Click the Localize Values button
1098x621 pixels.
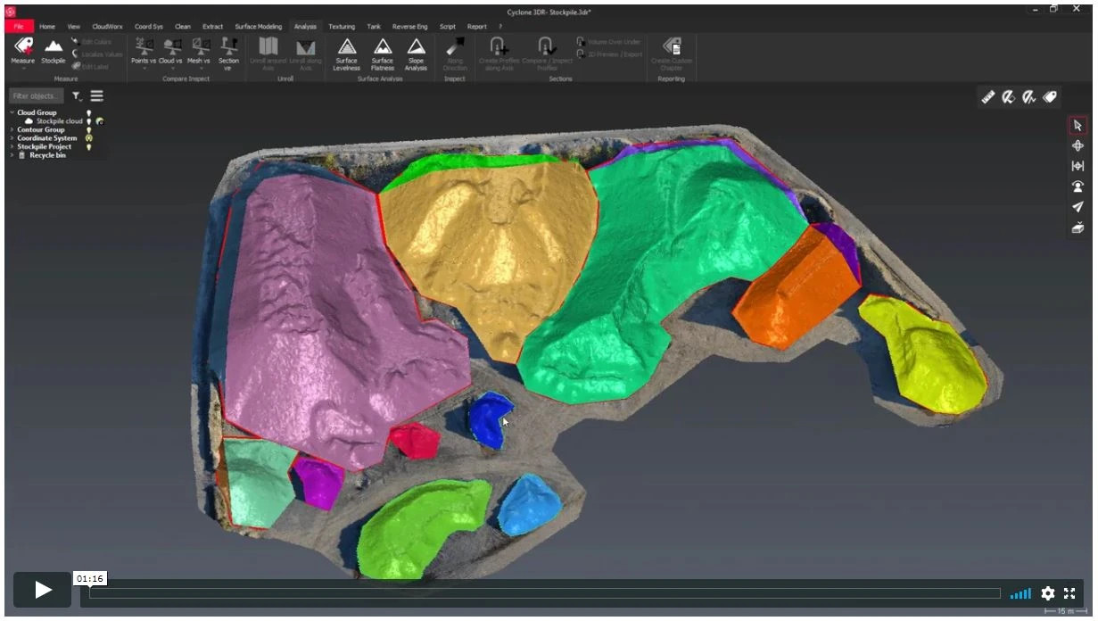97,54
